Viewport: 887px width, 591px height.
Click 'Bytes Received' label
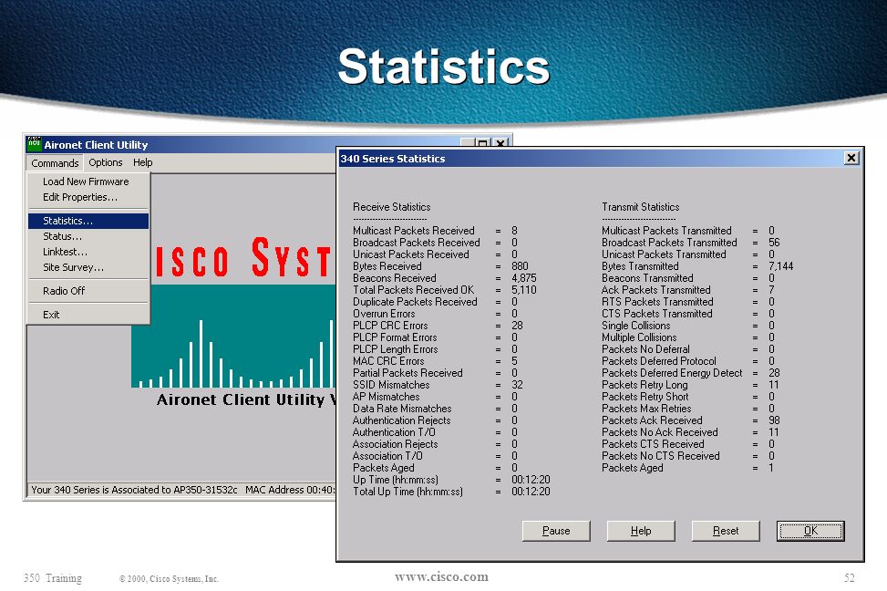pos(387,266)
